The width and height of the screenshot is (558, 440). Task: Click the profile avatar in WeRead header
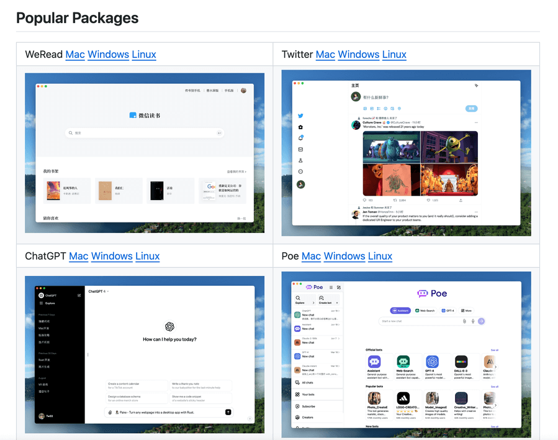243,91
